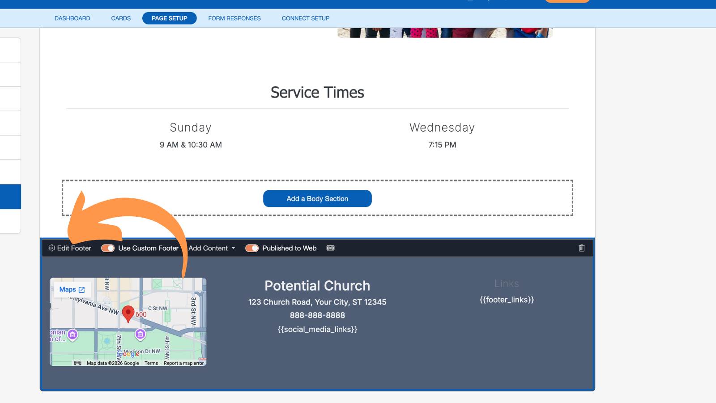The width and height of the screenshot is (716, 403).
Task: Click the keyboard icon in footer toolbar
Action: click(331, 248)
